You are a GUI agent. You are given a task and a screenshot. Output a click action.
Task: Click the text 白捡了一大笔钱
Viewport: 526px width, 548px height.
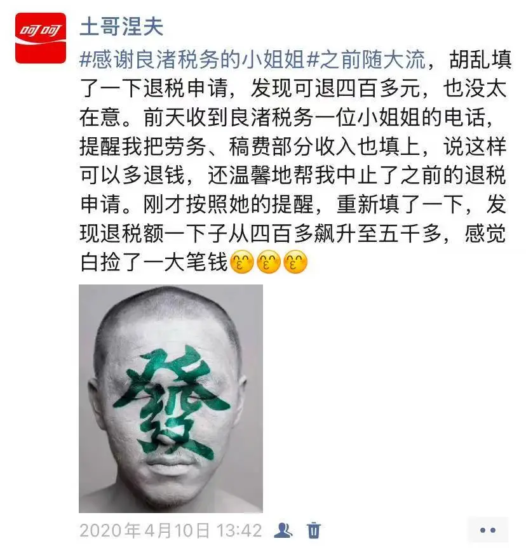154,262
